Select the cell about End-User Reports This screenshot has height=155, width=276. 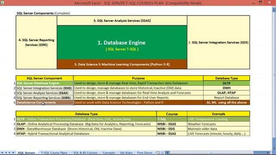click(138, 98)
